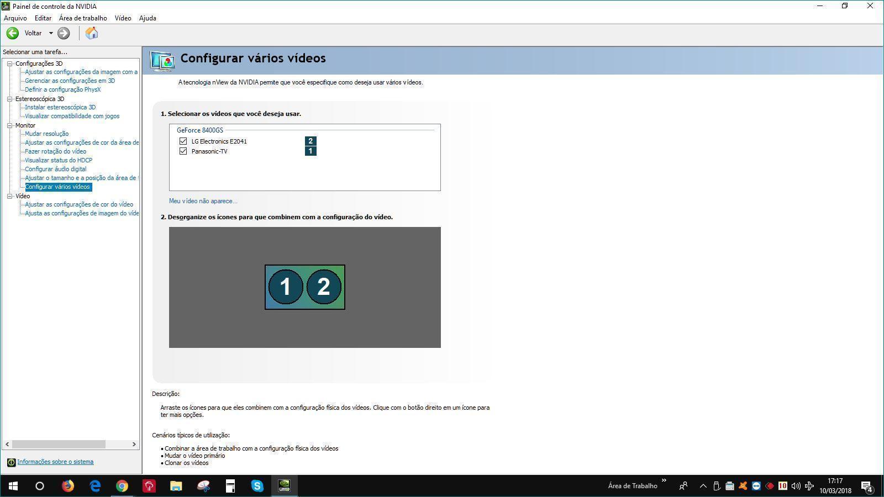Click the calendar tray icon
Screen dimensions: 884x497
[x=729, y=486]
